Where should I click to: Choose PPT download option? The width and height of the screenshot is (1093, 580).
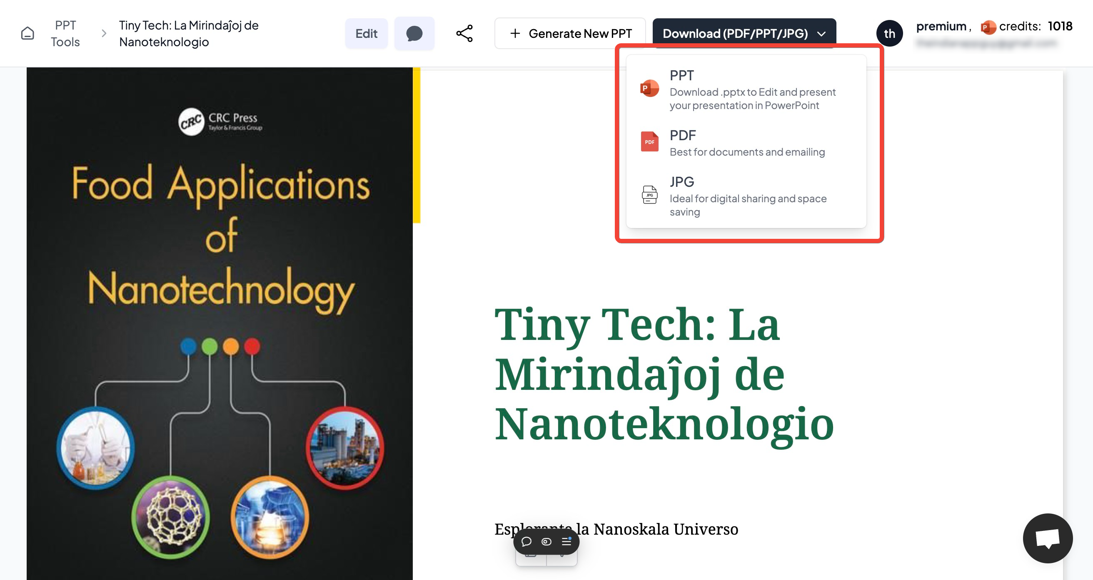coord(746,89)
